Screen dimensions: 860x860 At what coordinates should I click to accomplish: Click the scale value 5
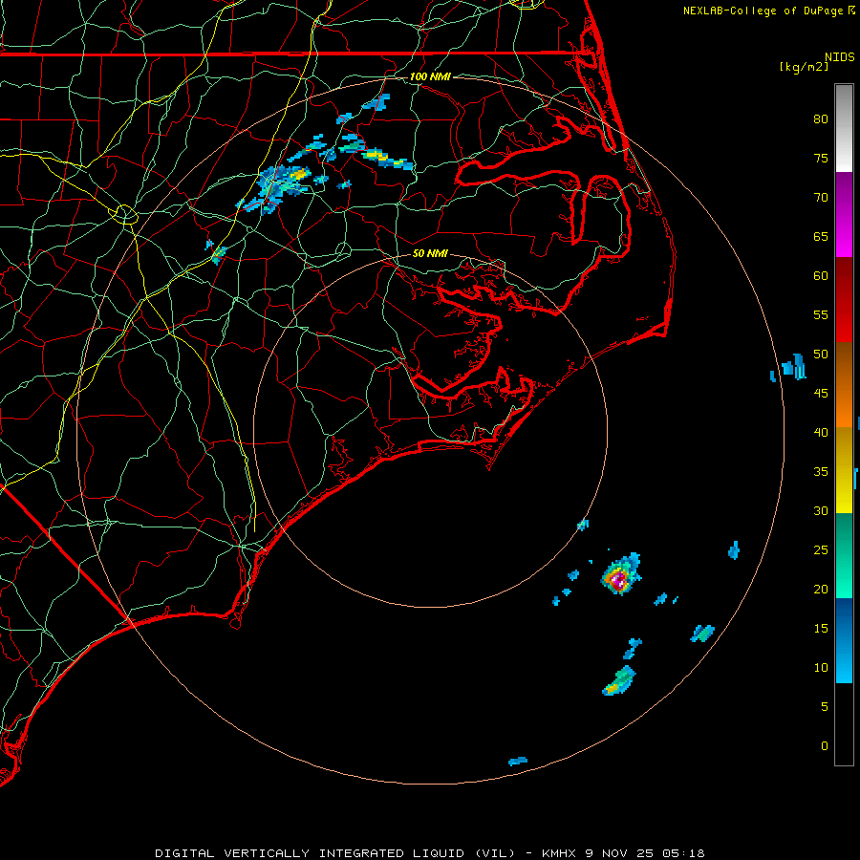[825, 707]
